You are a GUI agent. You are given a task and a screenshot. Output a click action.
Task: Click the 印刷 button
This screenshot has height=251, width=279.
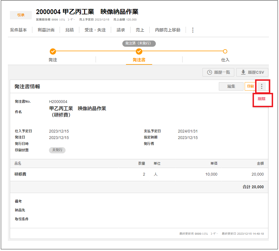tap(250, 86)
